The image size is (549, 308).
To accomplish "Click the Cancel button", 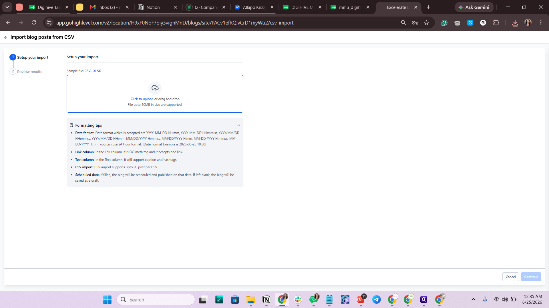I will 510,277.
